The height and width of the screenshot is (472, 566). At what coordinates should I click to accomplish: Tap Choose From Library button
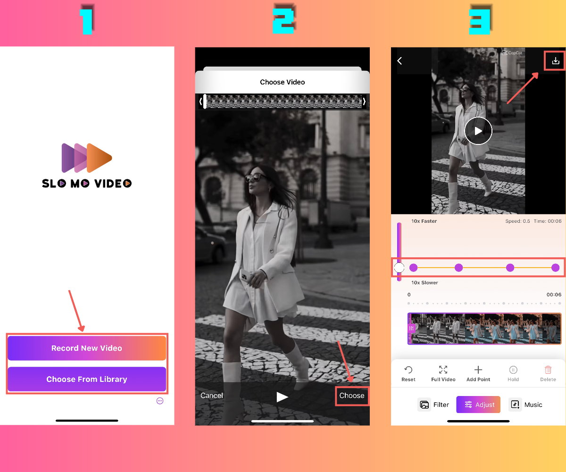(87, 379)
